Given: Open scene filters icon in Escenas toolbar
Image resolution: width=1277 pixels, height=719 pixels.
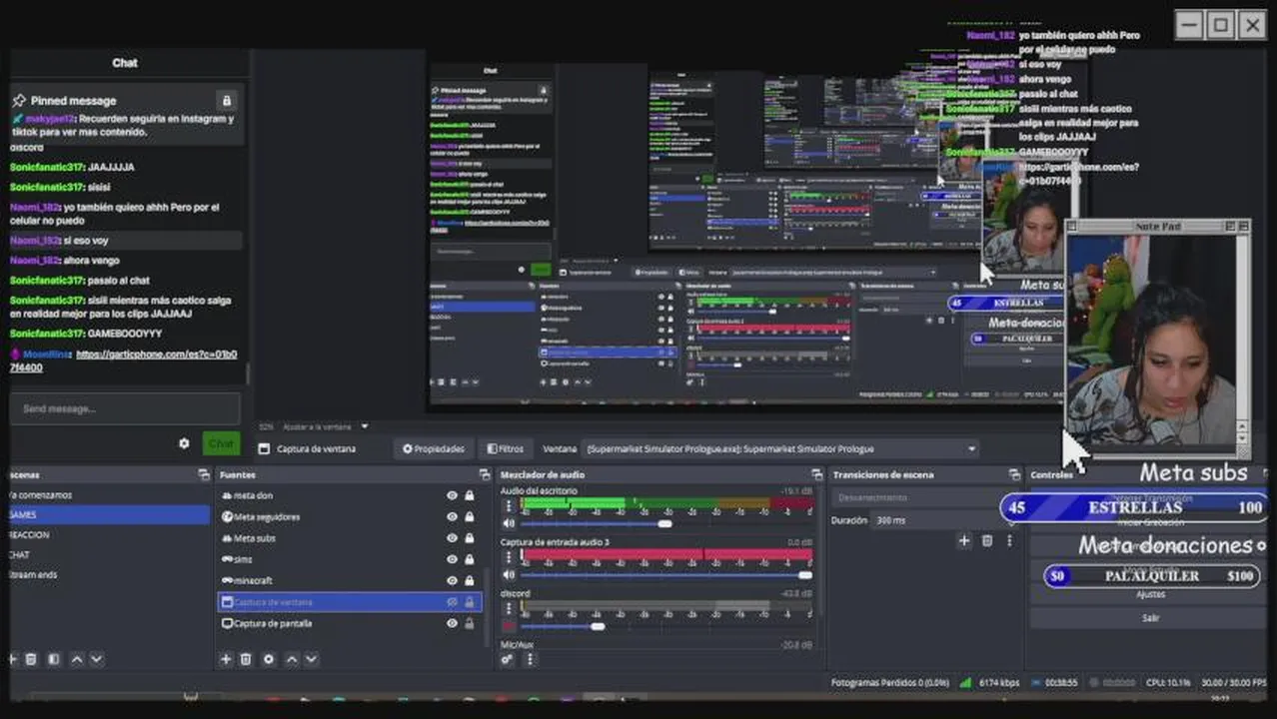Looking at the screenshot, I should coord(54,659).
